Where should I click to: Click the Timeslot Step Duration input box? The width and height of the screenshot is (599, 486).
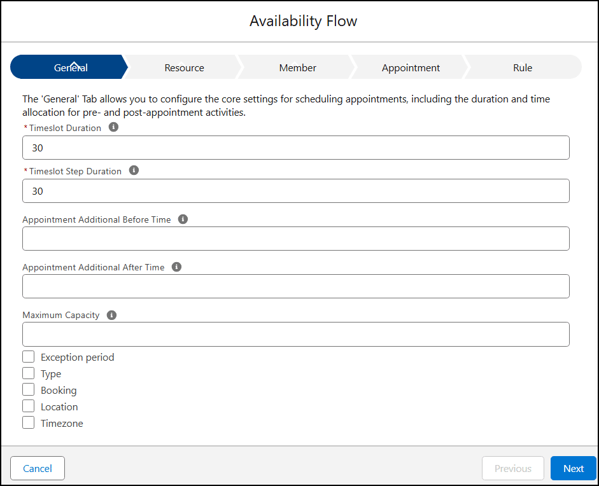[295, 191]
